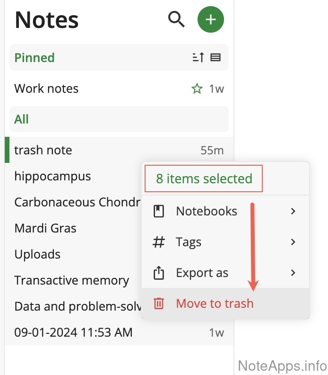Expand the Notebooks submenu chevron
The height and width of the screenshot is (375, 328).
click(293, 211)
